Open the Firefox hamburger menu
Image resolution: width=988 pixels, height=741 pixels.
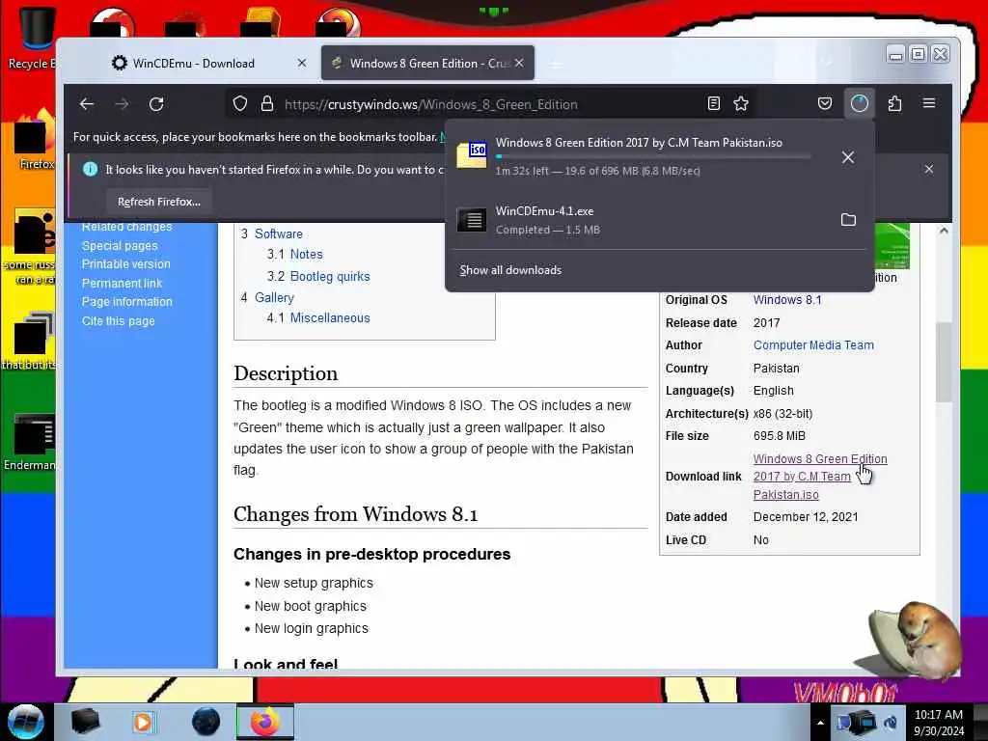(929, 103)
